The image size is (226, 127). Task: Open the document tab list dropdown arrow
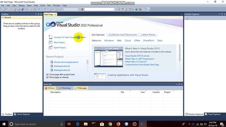tap(181, 14)
